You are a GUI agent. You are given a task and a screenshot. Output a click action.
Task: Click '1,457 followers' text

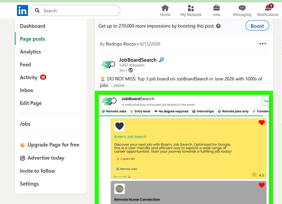132,65
